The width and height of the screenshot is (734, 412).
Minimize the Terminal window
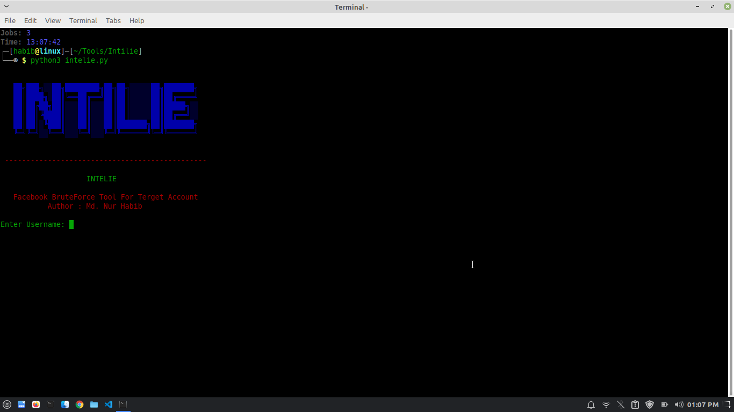(x=698, y=6)
